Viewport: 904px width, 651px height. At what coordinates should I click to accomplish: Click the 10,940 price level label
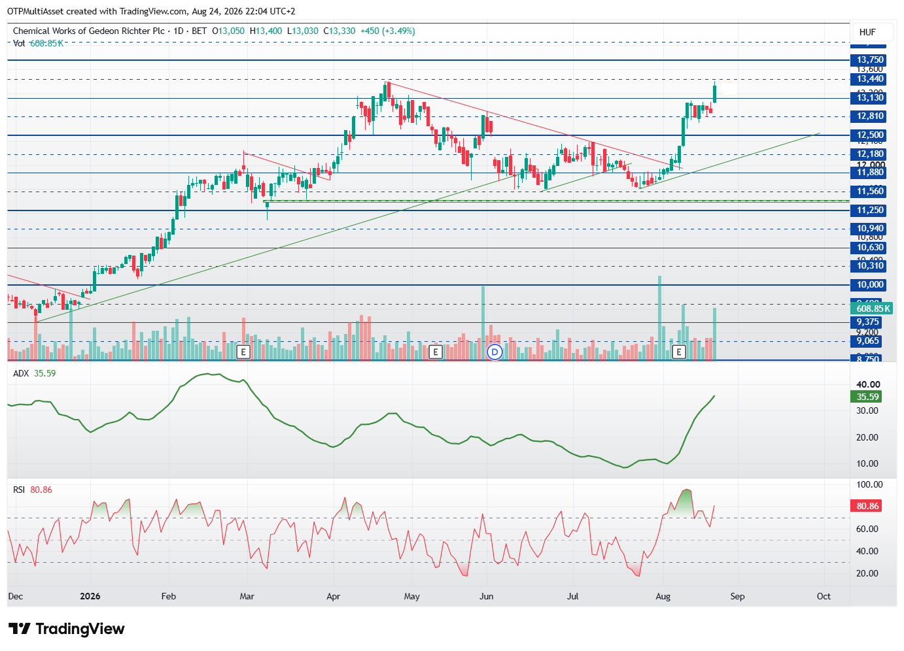(870, 229)
